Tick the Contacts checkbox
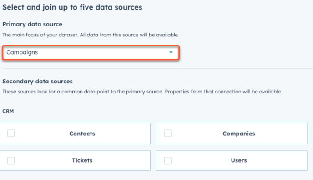Viewport: 313px width, 180px height. 11,133
